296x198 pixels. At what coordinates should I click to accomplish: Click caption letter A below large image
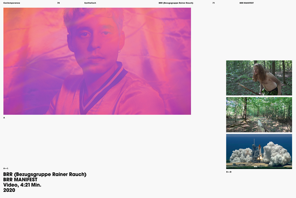4,118
